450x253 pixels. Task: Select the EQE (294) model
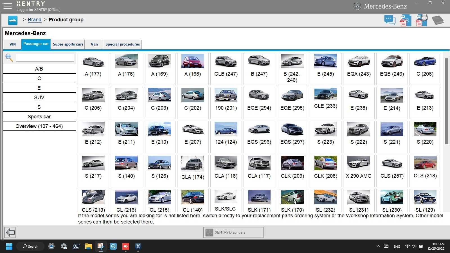[259, 103]
